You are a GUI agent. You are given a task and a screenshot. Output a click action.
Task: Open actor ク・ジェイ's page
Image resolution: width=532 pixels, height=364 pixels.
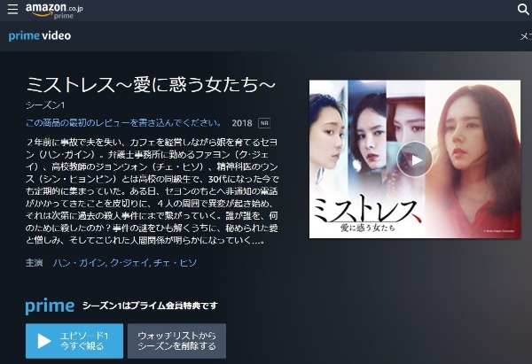click(129, 263)
